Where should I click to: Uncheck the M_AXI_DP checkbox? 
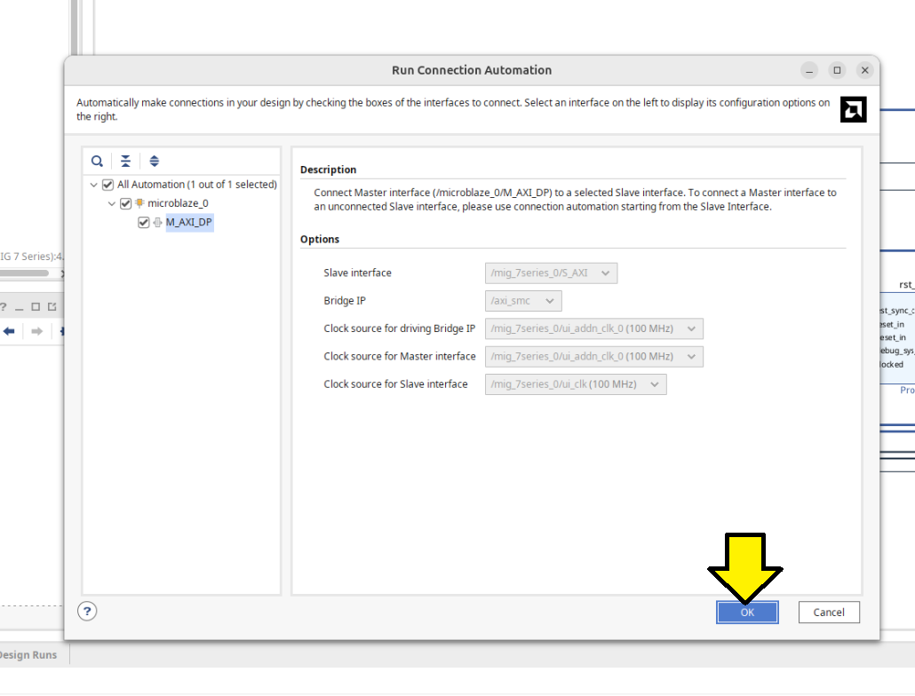click(x=144, y=223)
